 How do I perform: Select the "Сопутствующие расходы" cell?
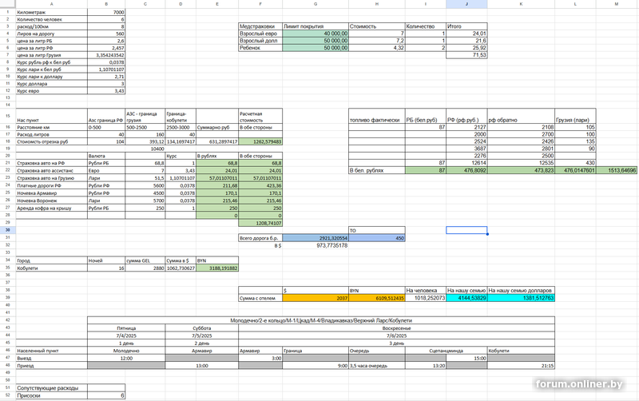point(51,388)
